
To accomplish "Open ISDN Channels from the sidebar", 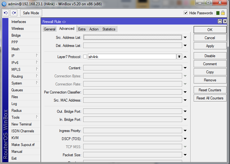I will [24, 131].
